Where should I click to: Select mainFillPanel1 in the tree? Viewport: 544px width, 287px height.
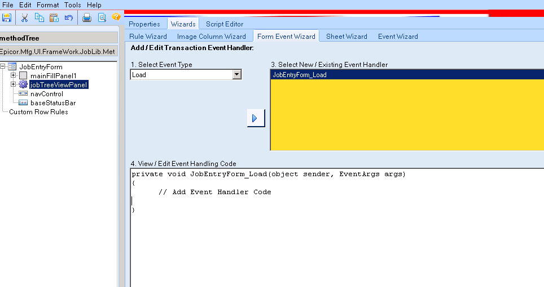[54, 76]
